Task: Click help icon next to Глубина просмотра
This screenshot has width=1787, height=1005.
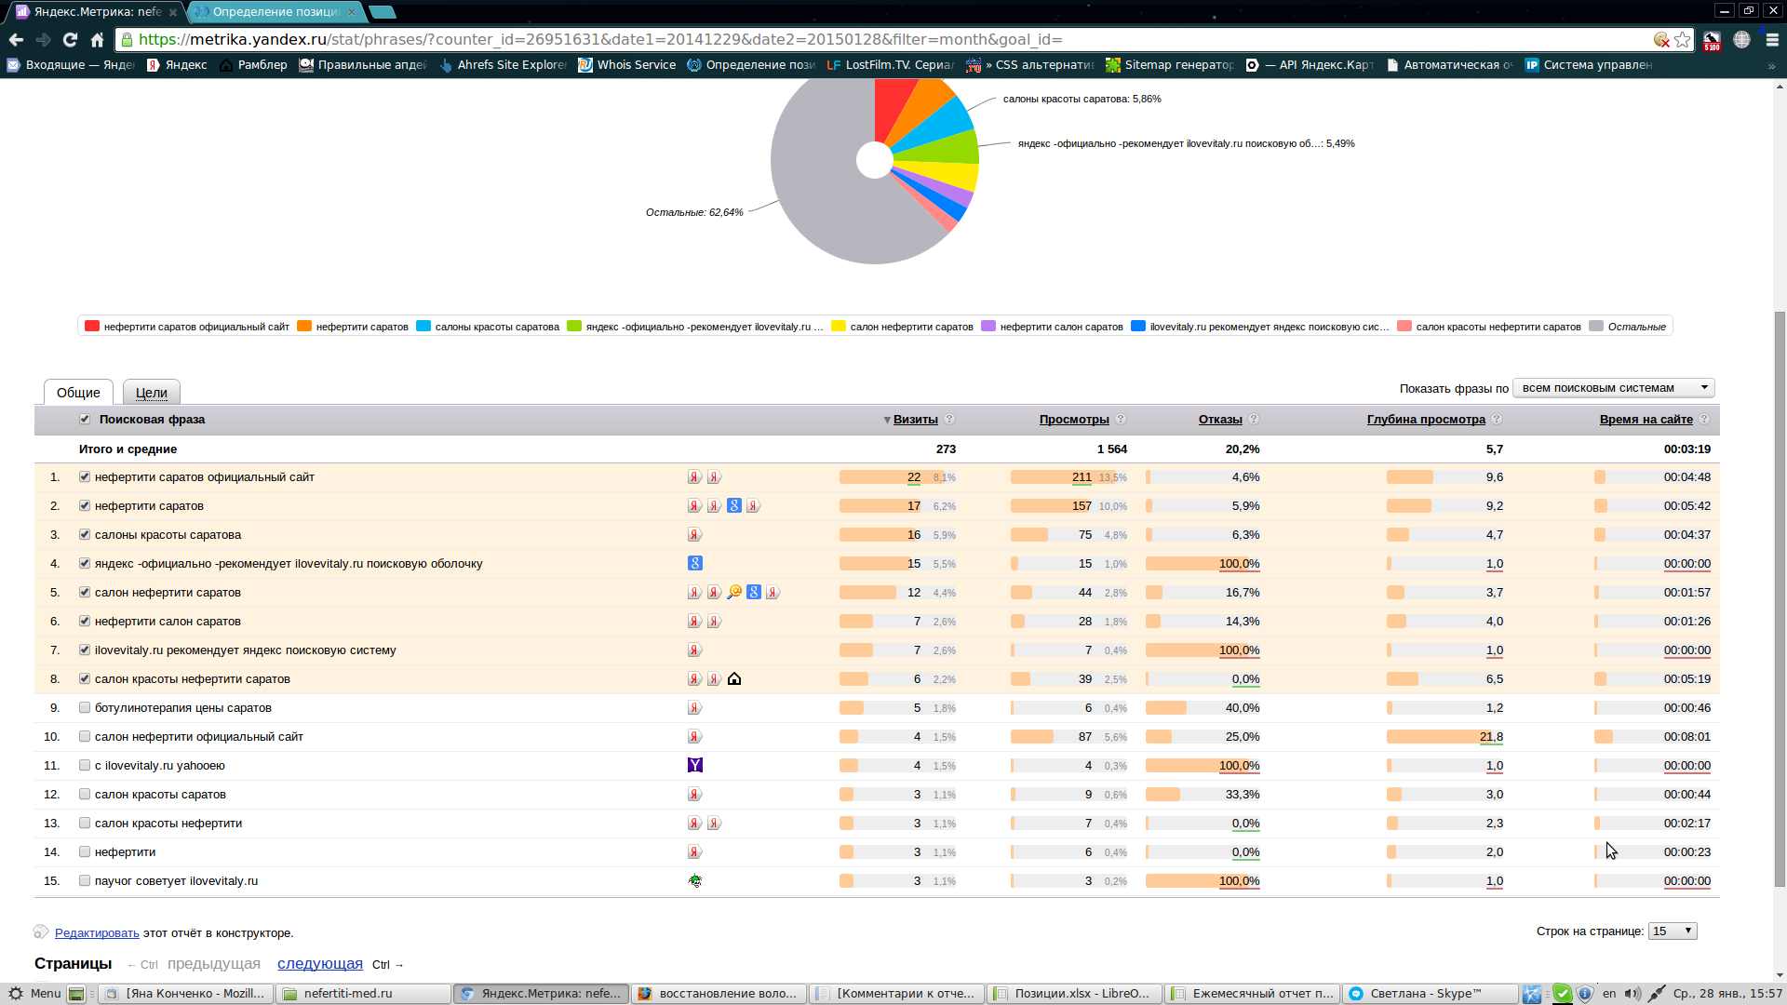Action: point(1497,419)
